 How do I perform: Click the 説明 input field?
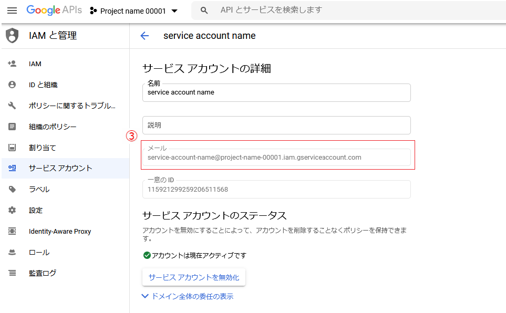(276, 125)
